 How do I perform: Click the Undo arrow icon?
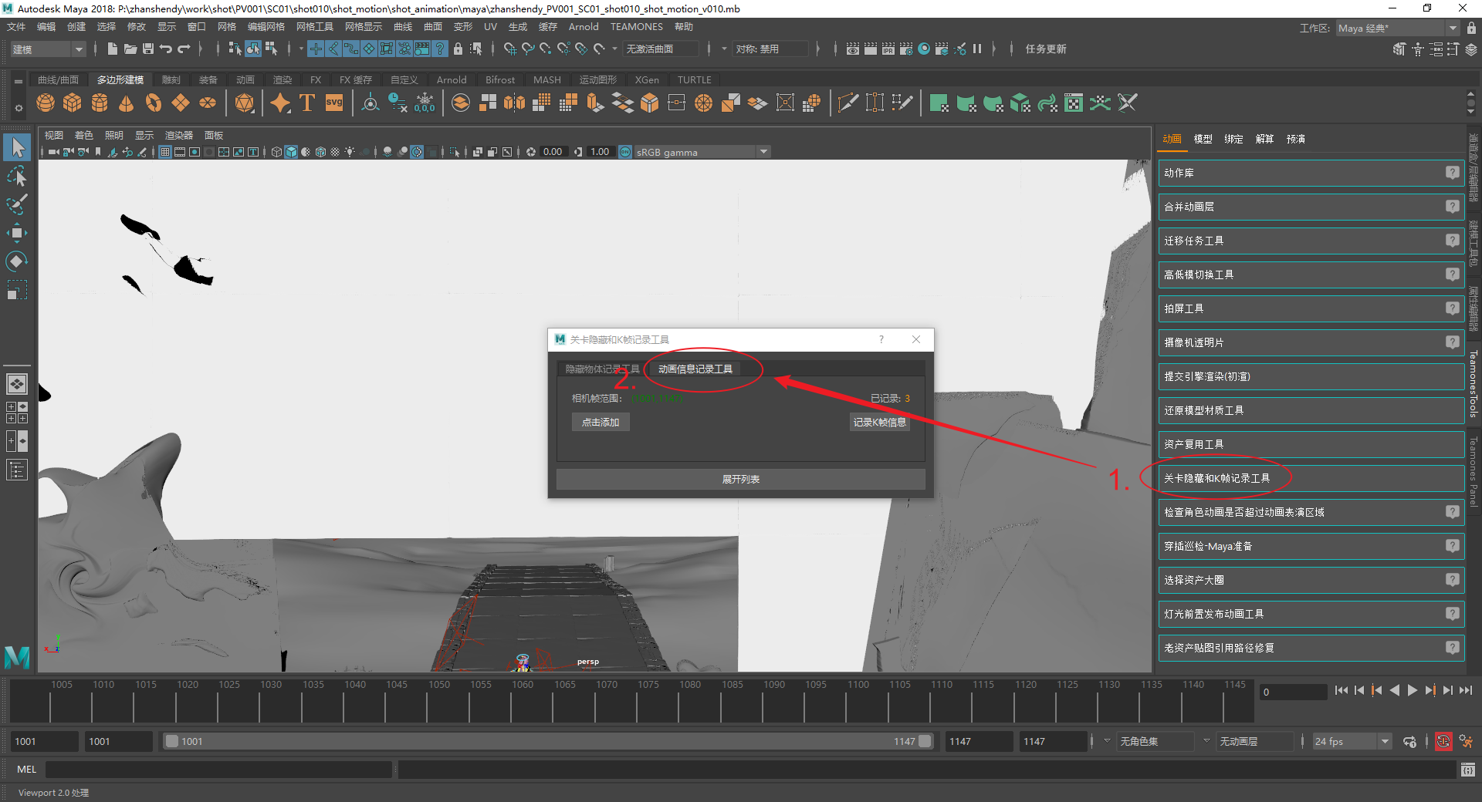pos(166,49)
